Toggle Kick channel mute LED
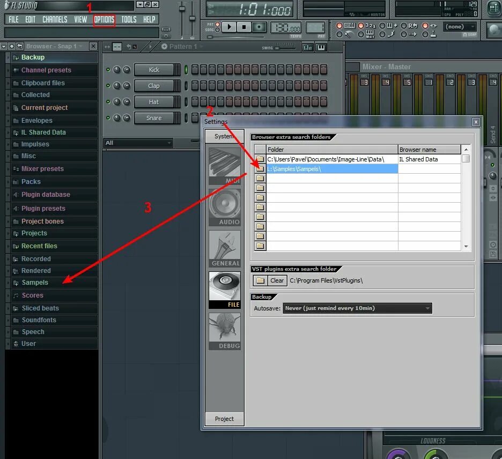 [x=108, y=70]
